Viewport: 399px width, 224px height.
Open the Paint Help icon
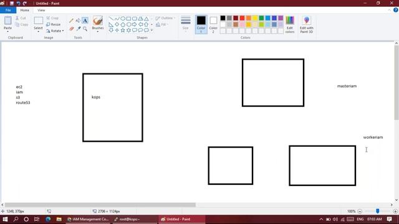(395, 10)
